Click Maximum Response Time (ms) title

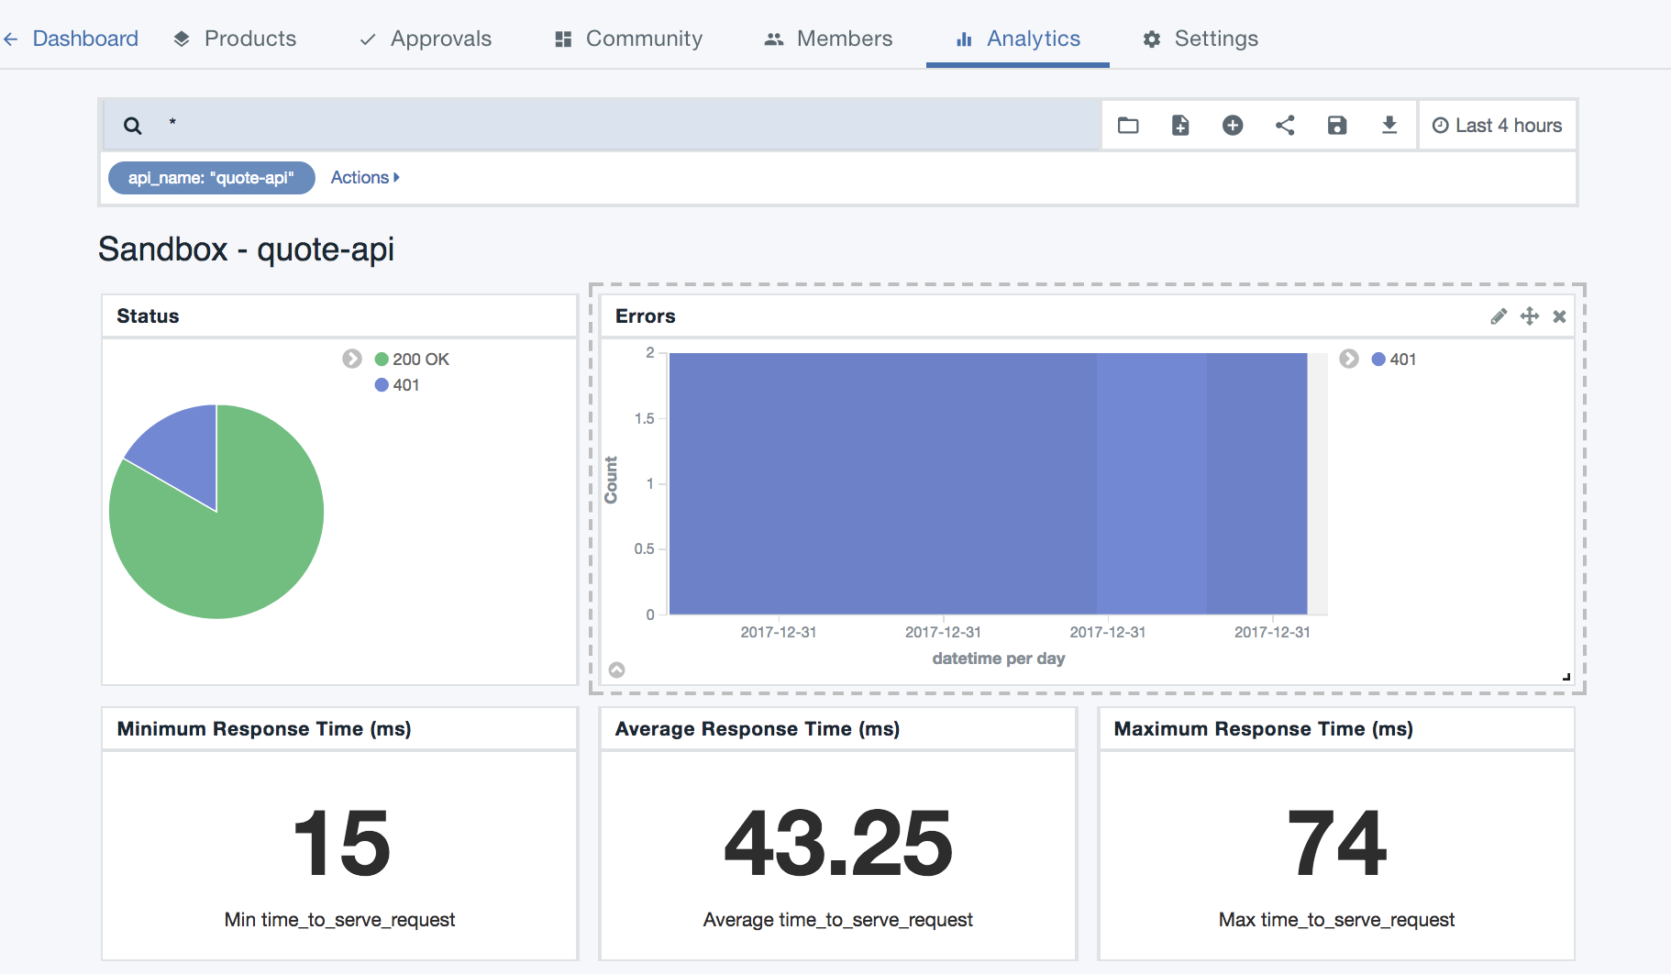click(x=1264, y=729)
